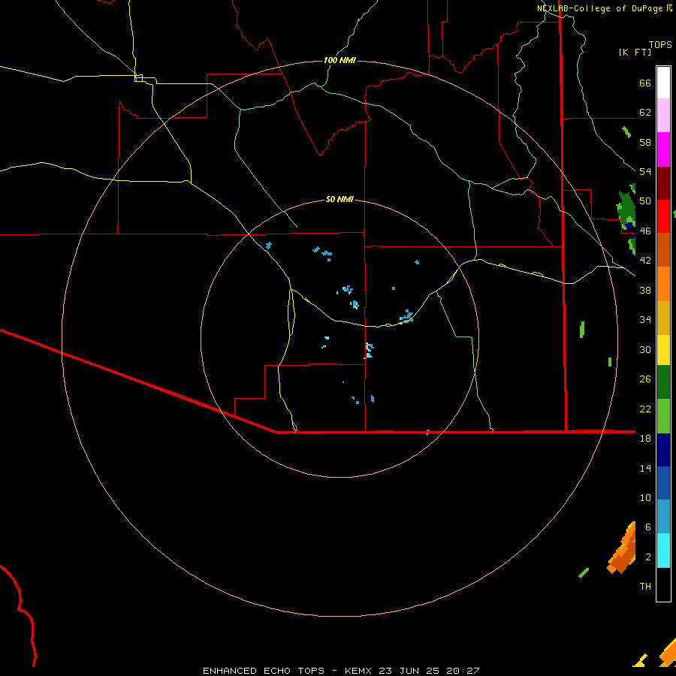Click the white swatch in the tops legend
Screen dimensions: 676x676
[663, 83]
